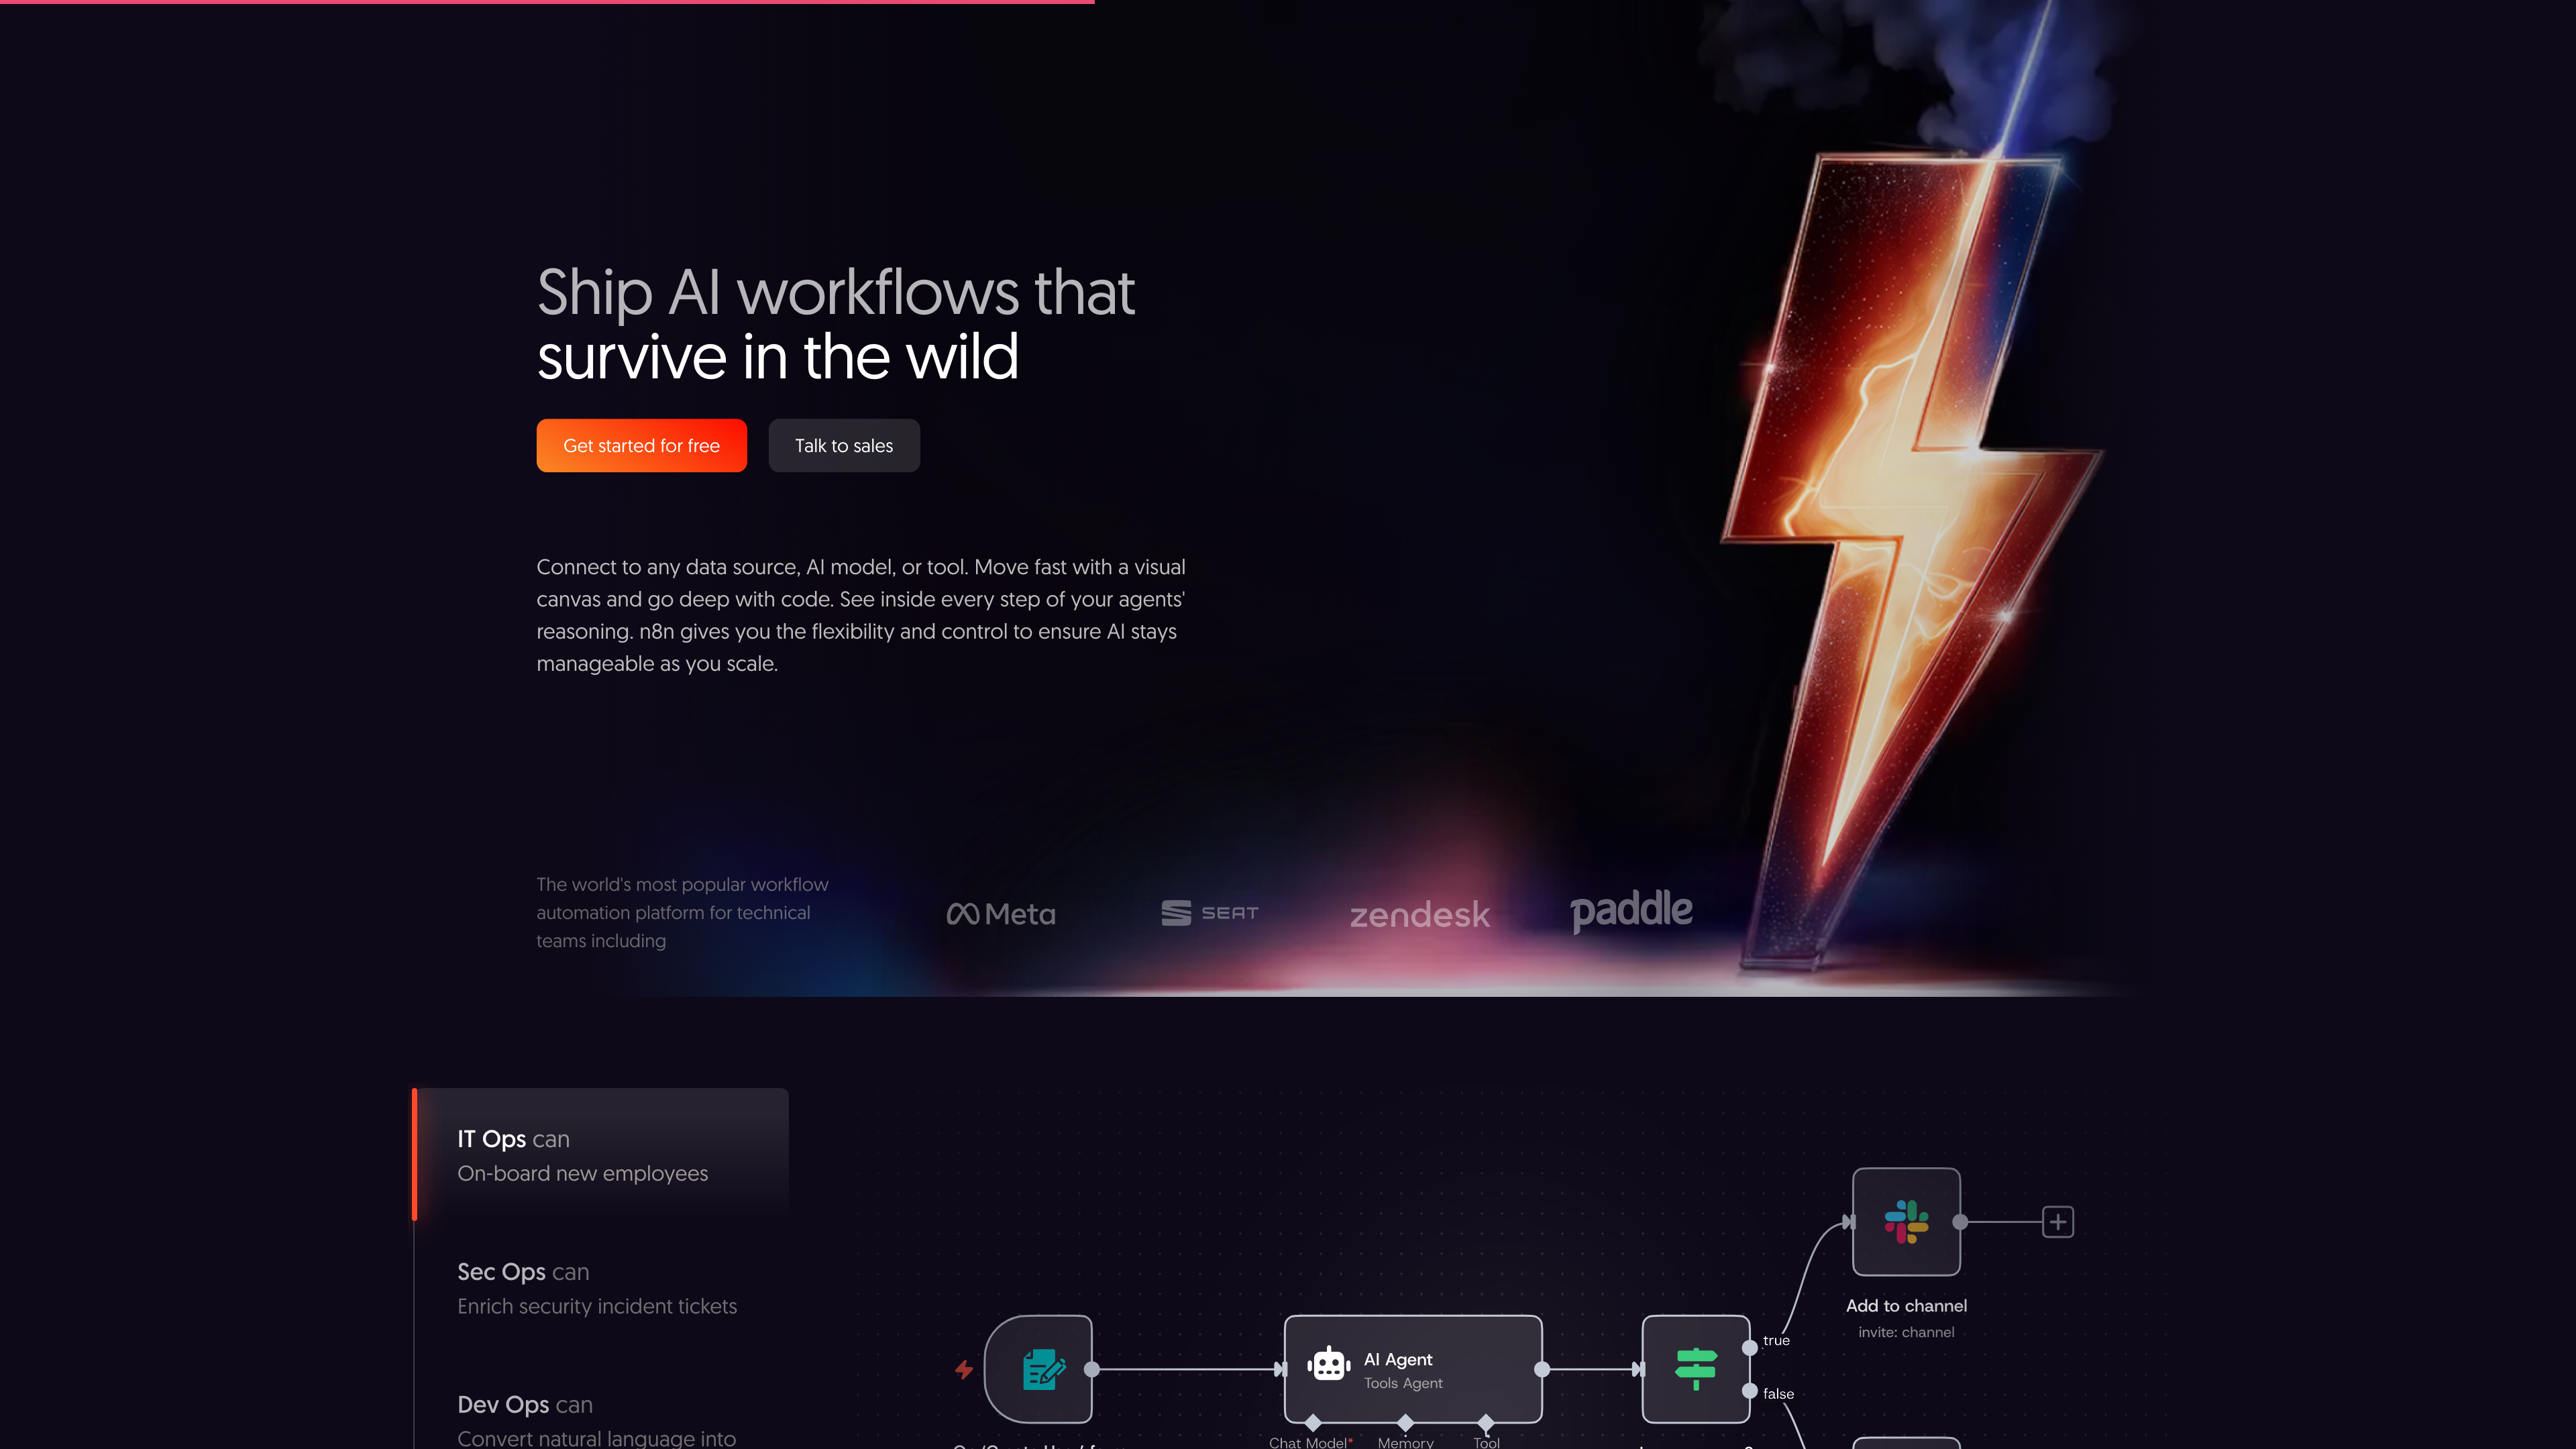
Task: Click the false output connector dot
Action: 1750,1391
